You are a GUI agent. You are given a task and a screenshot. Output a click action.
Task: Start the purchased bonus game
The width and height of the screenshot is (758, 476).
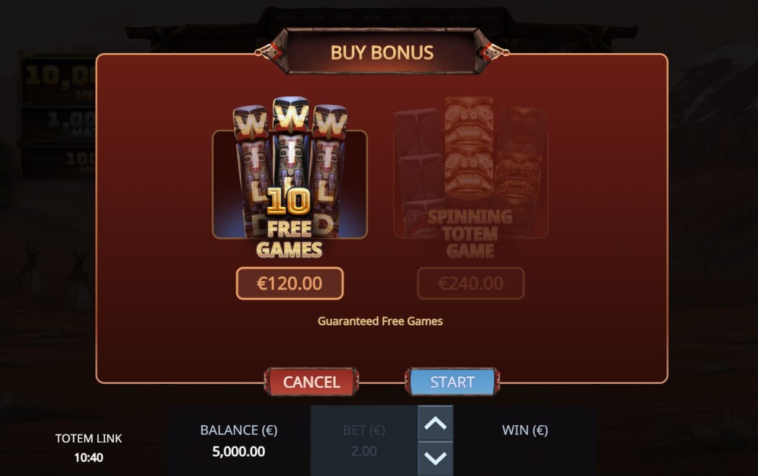(x=452, y=382)
